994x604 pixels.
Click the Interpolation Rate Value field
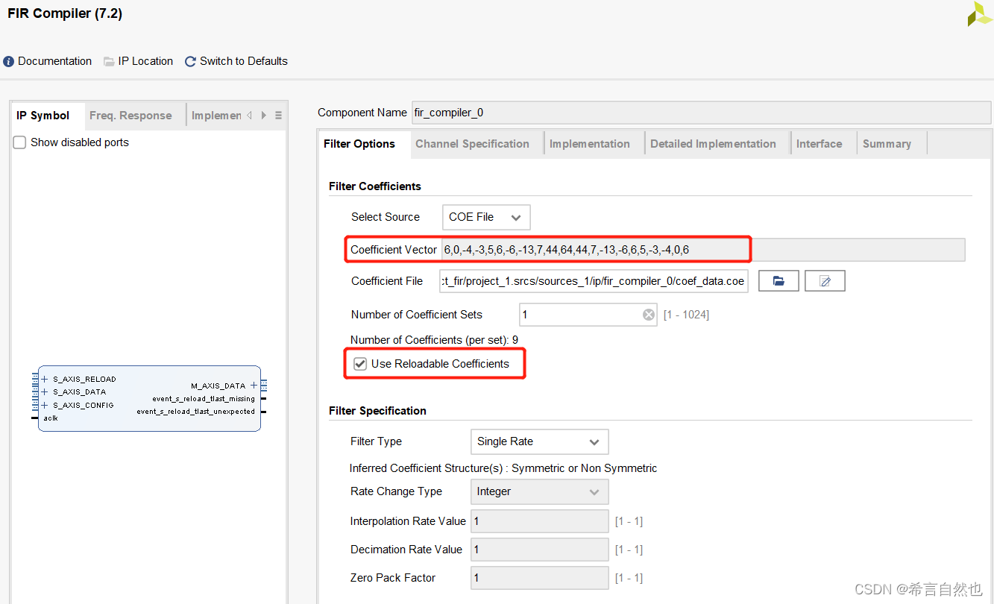pos(539,521)
